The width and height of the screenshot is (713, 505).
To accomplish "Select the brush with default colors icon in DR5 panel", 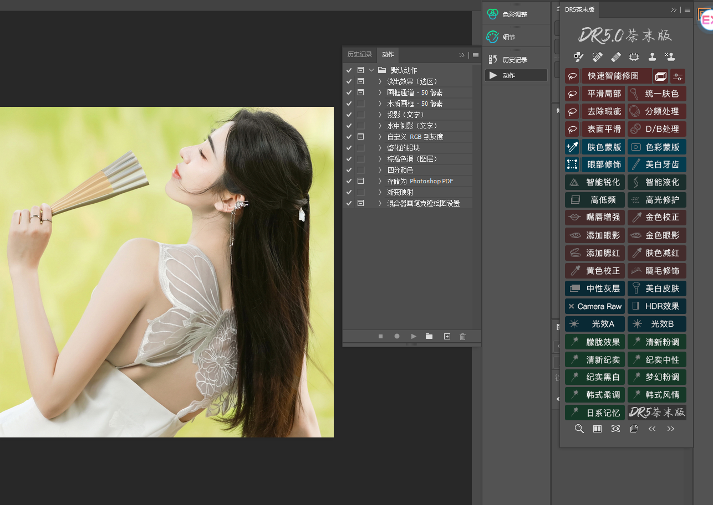I will [579, 56].
